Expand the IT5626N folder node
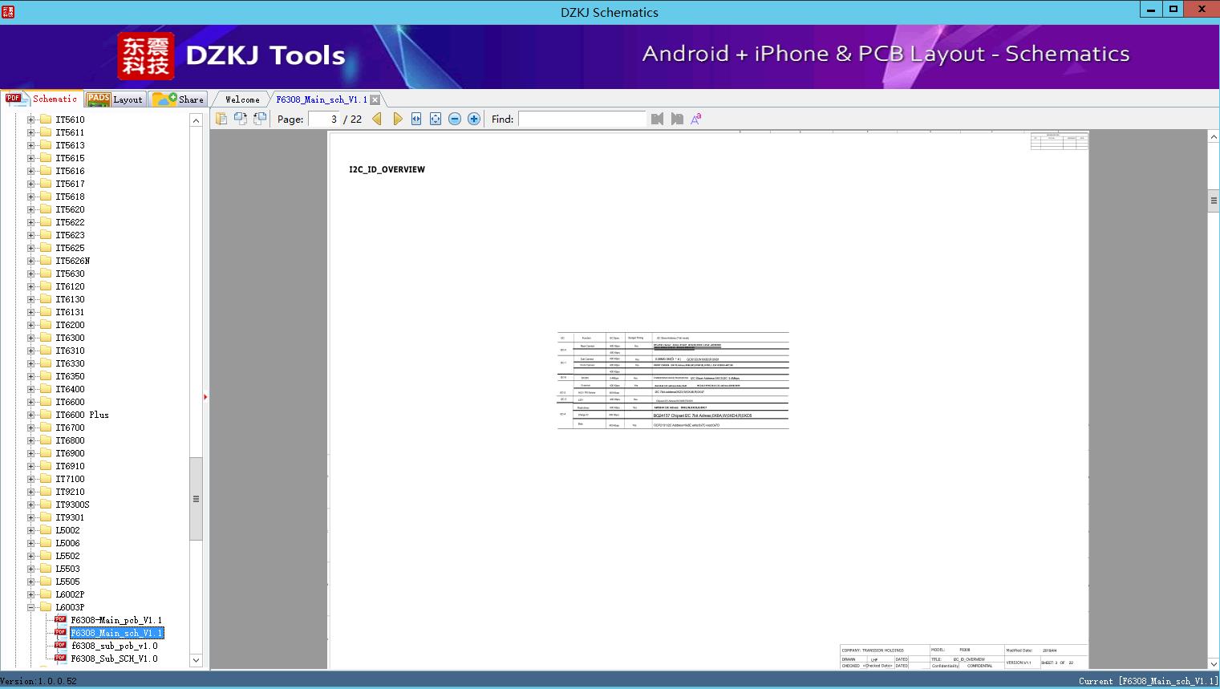The image size is (1220, 689). pyautogui.click(x=30, y=261)
